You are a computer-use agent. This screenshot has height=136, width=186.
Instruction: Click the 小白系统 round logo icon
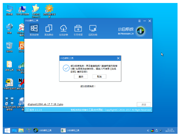tap(140, 30)
